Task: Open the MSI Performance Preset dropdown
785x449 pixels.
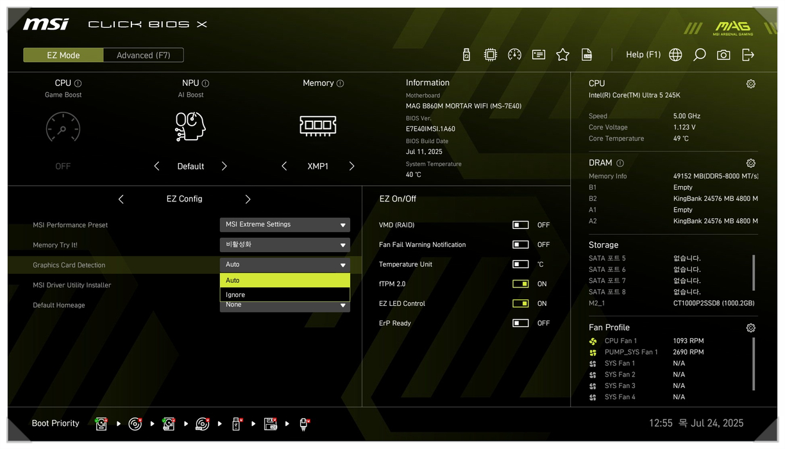Action: click(x=285, y=225)
